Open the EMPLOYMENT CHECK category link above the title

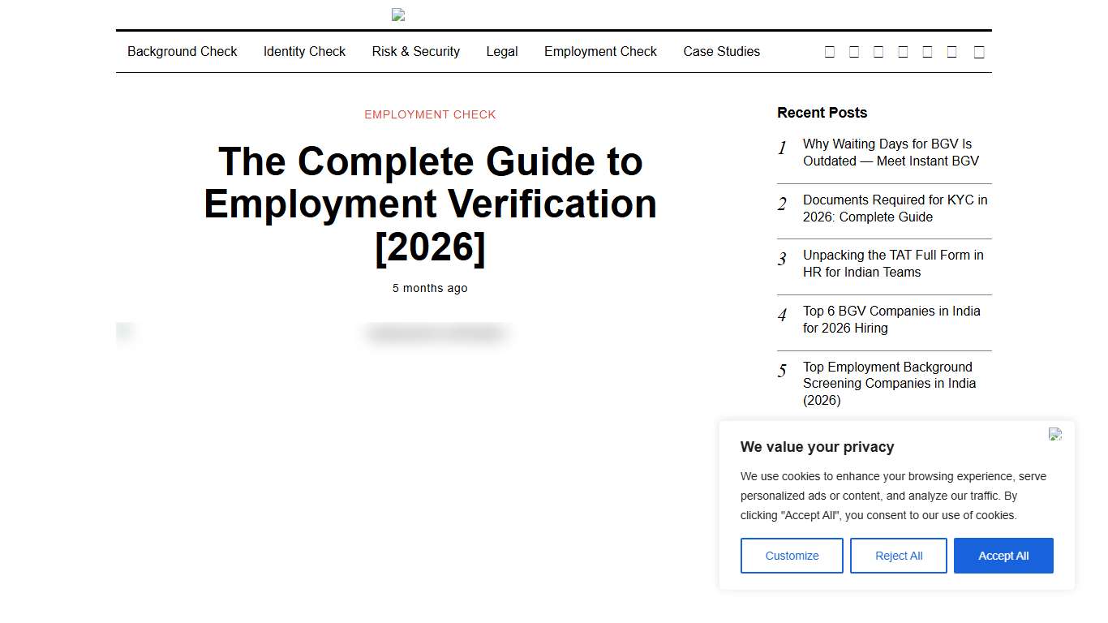point(430,114)
